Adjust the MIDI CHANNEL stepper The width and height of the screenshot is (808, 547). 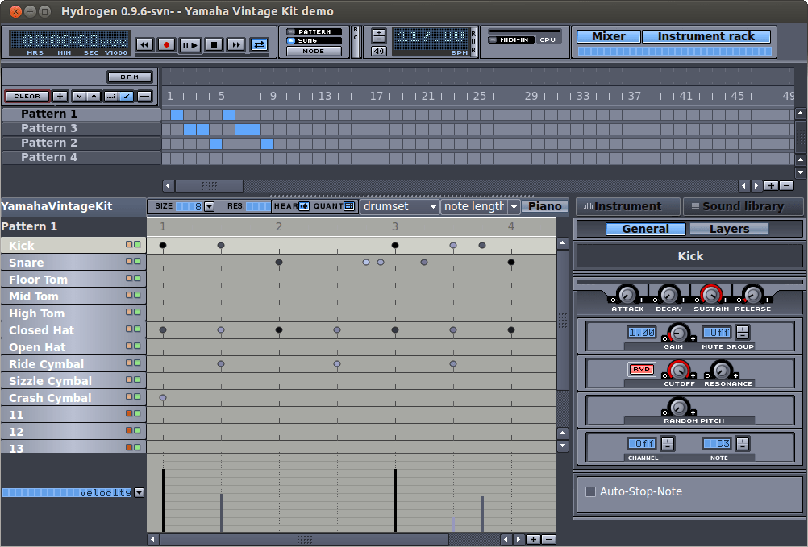click(668, 444)
